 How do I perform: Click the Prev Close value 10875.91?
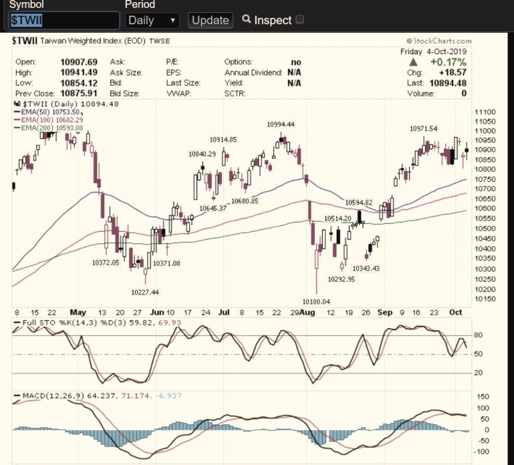tap(79, 93)
